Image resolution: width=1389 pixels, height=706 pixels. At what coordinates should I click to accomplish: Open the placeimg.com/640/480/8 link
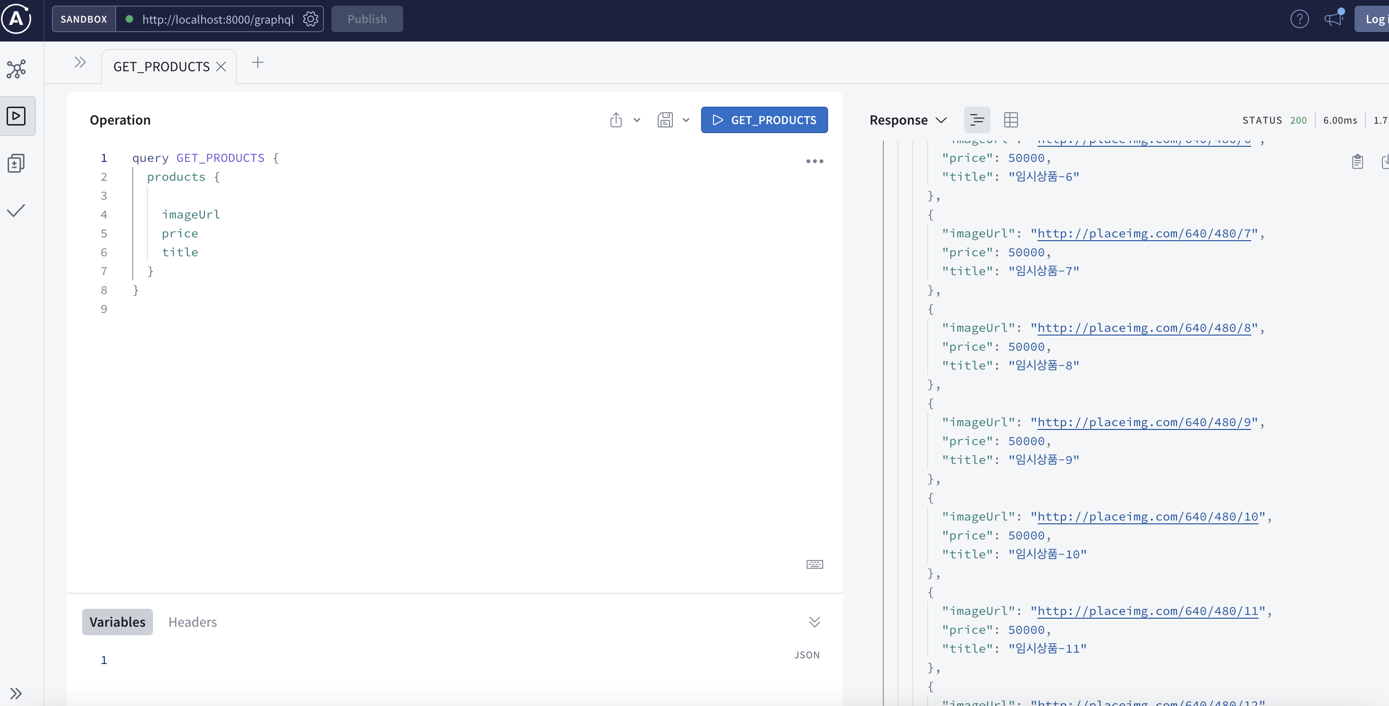click(1143, 328)
